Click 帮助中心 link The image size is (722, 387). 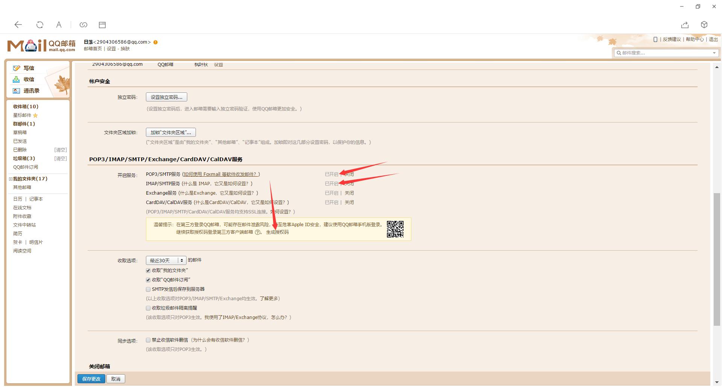tap(695, 39)
